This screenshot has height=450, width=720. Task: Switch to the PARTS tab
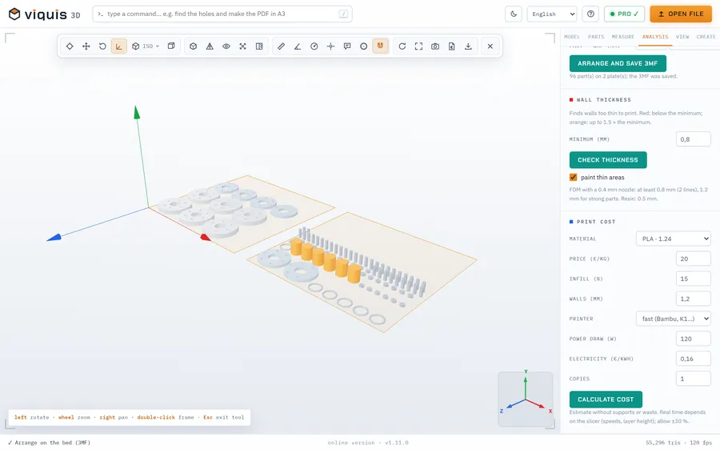coord(596,37)
